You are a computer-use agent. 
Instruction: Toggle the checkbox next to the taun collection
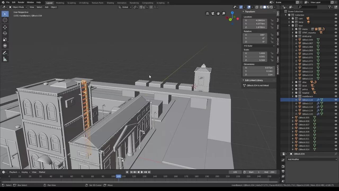pos(293,25)
